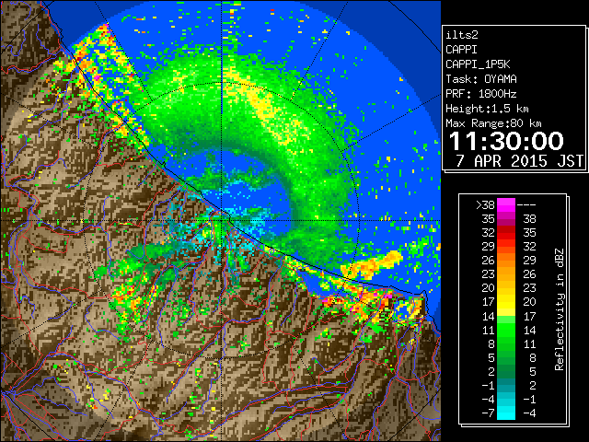The image size is (589, 442).
Task: Click the '---' legend label
Action: pos(526,205)
